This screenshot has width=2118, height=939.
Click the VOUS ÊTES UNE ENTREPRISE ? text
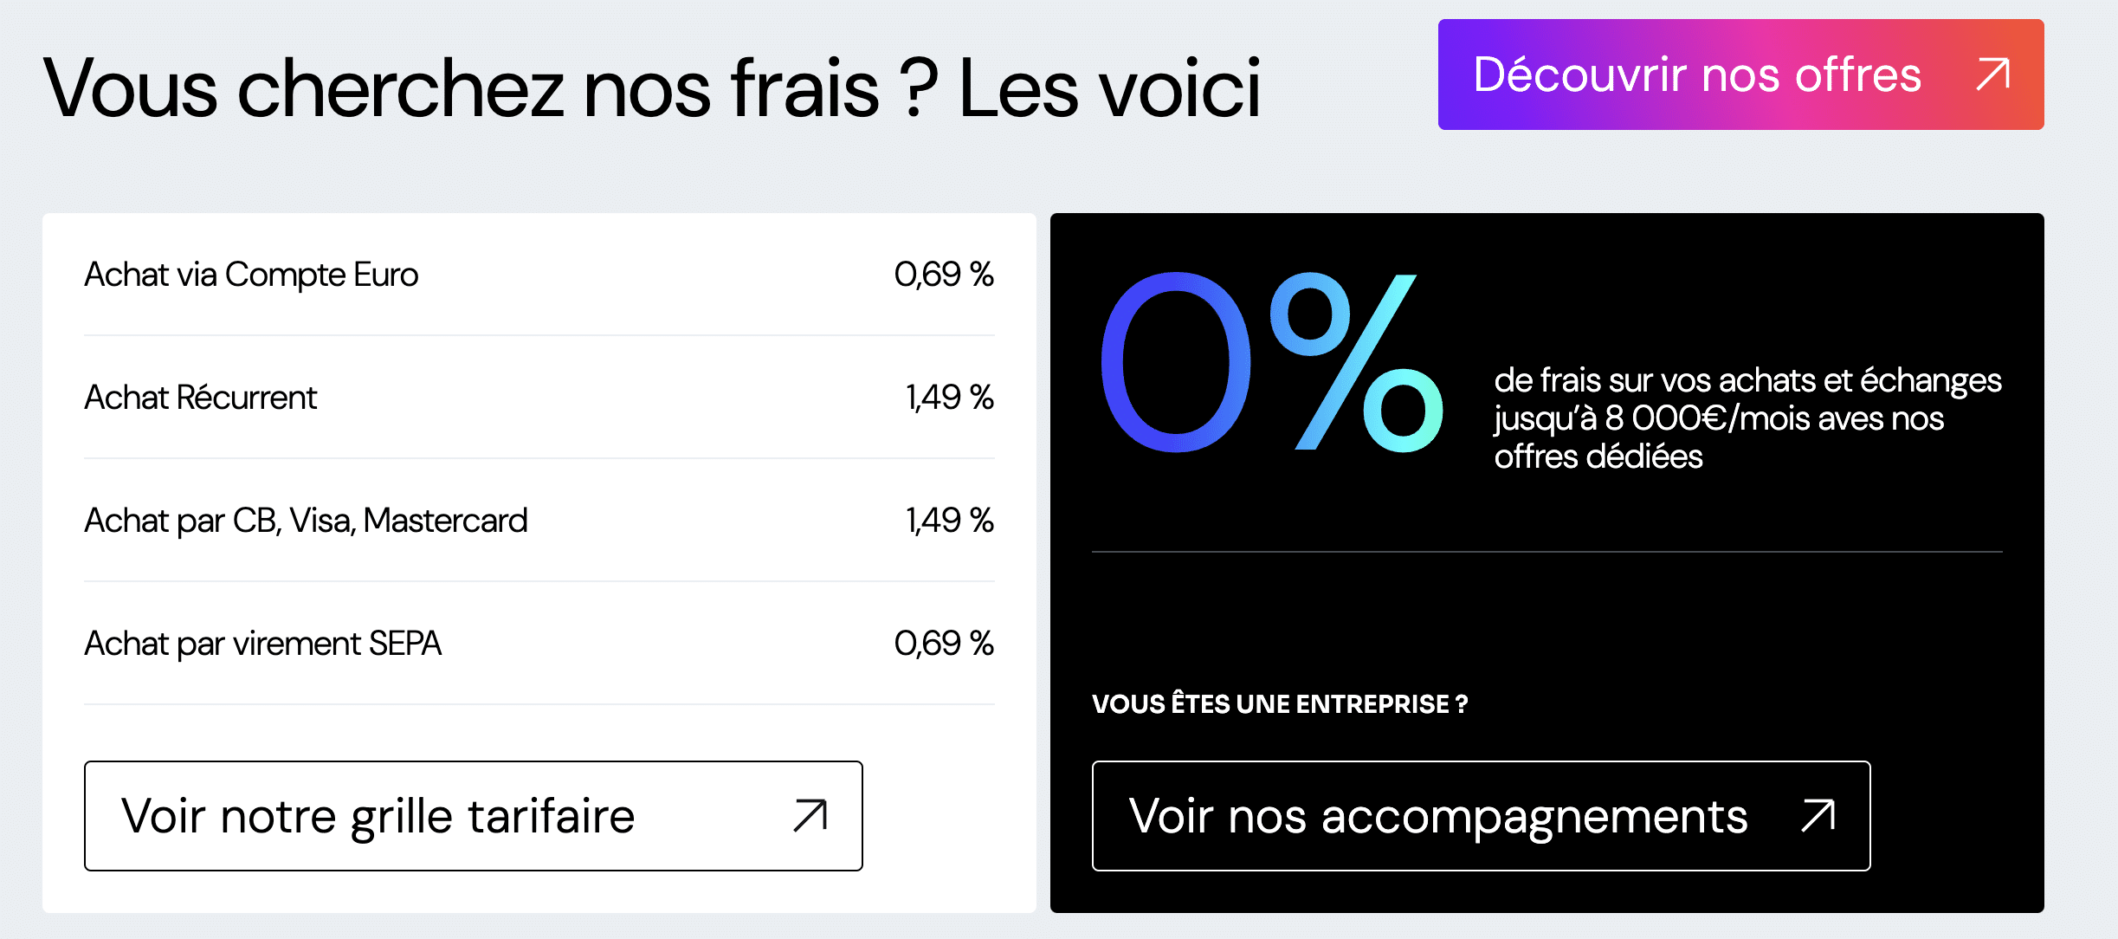click(x=1280, y=704)
